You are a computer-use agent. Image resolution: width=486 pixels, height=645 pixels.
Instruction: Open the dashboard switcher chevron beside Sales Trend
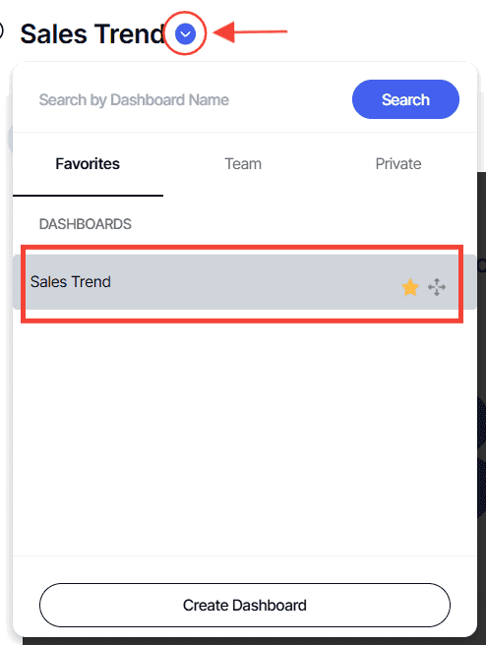tap(185, 33)
